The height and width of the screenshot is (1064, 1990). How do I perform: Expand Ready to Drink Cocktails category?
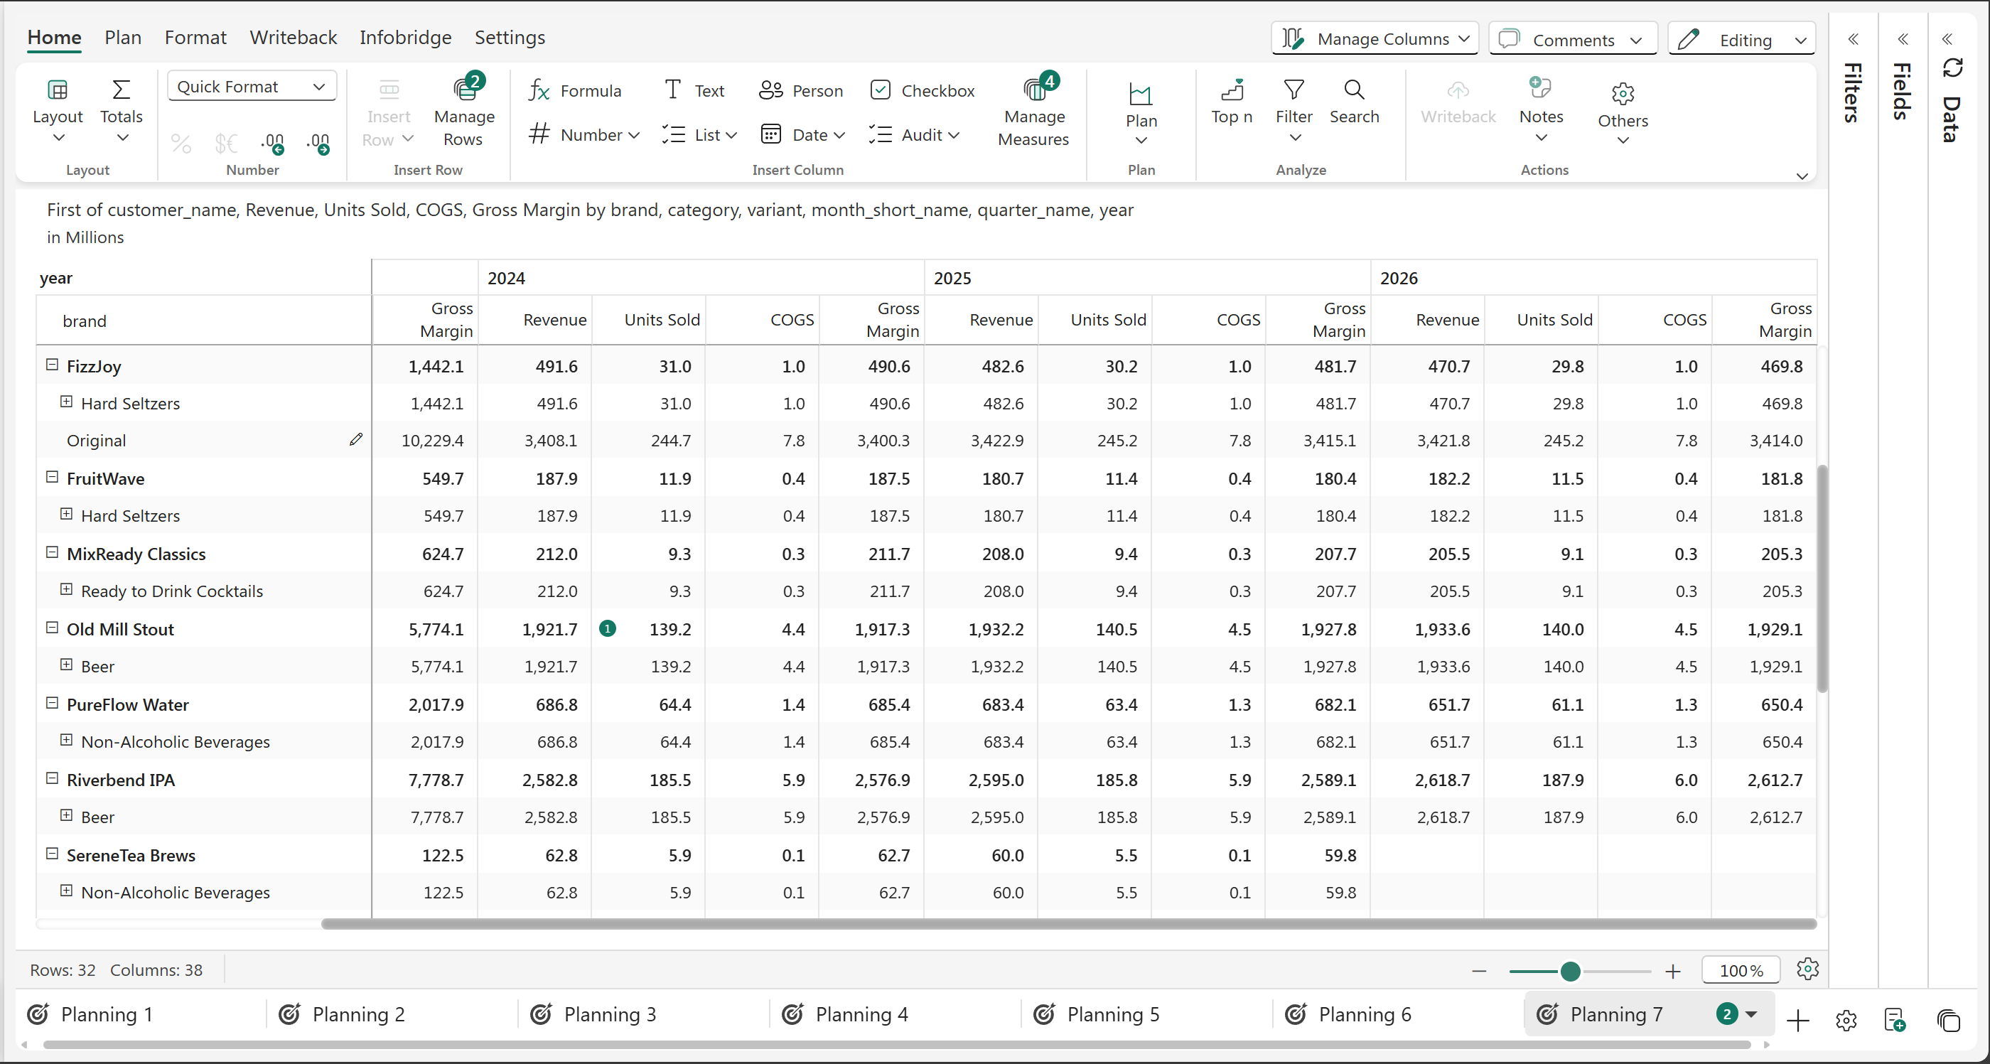pos(66,589)
